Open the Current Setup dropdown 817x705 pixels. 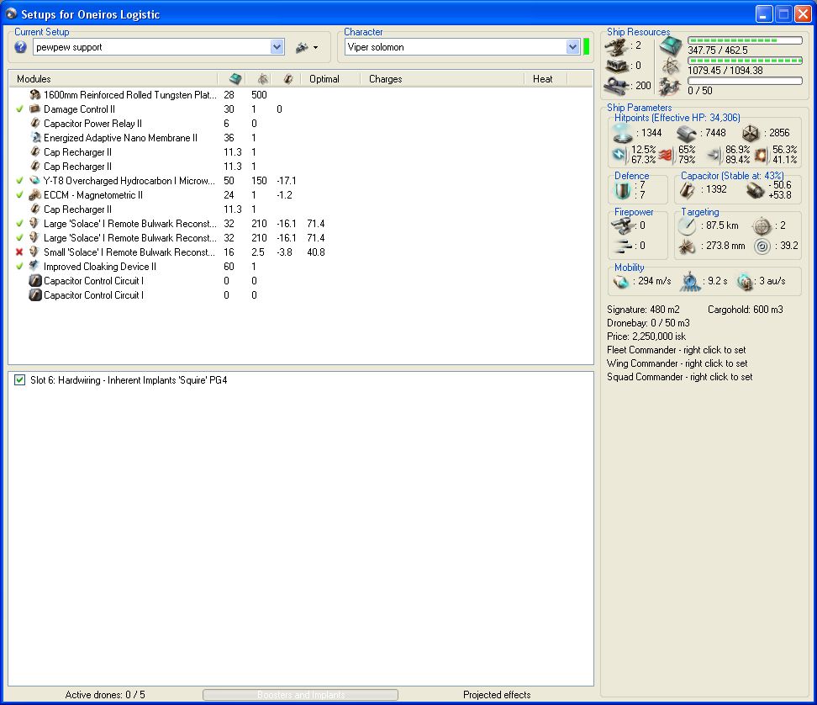[x=277, y=47]
